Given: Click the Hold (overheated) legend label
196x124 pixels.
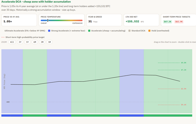Looking at the screenshot, I should coord(160,31).
